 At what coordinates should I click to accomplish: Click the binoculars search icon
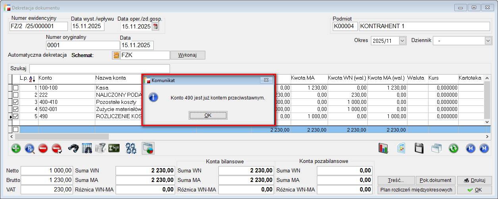(x=73, y=148)
